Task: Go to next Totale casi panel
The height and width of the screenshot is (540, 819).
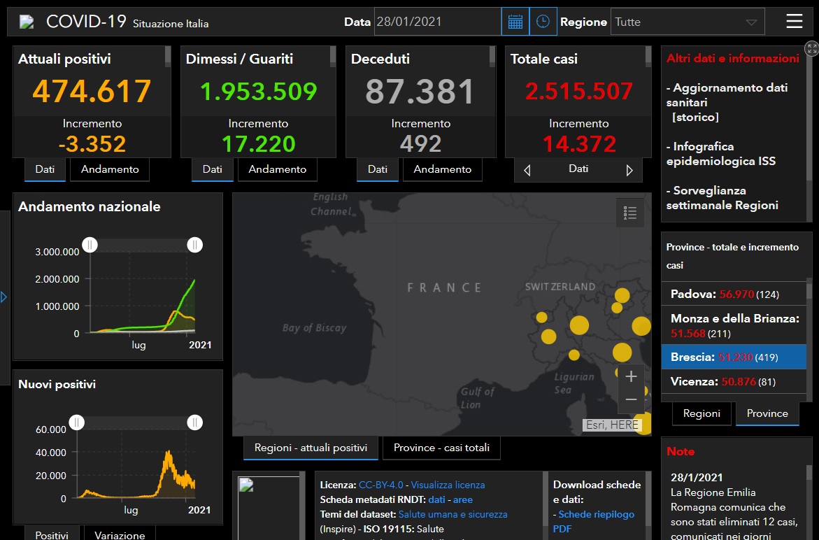Action: click(x=629, y=170)
